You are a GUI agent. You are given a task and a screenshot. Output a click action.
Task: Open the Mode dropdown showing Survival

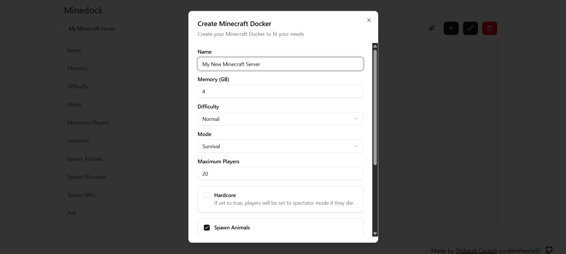point(280,146)
